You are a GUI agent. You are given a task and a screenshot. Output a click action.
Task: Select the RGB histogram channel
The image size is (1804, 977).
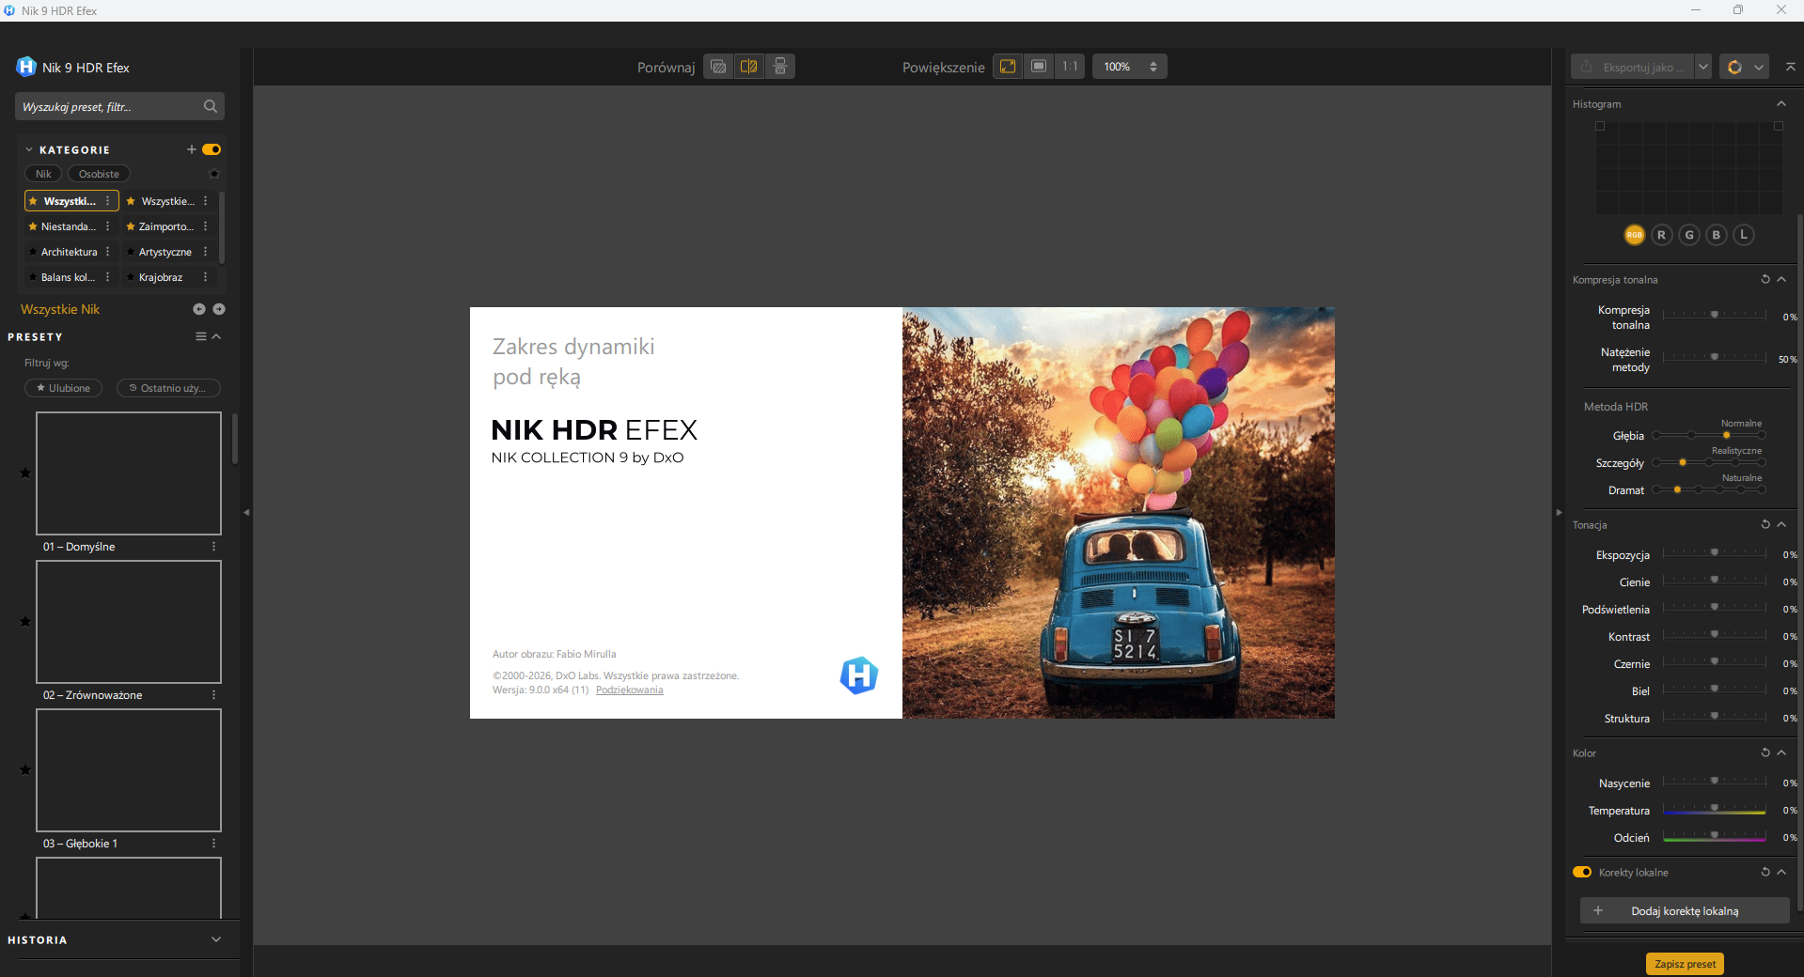point(1635,235)
